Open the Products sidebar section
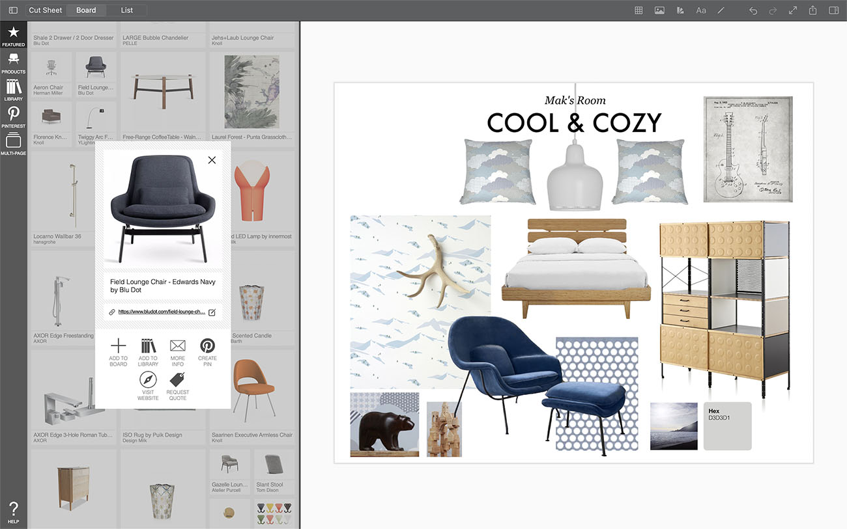Screen dimensions: 847x529 [13, 62]
